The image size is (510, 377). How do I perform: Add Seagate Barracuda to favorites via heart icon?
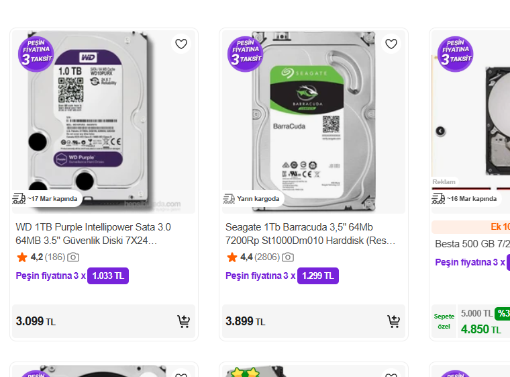(x=391, y=44)
